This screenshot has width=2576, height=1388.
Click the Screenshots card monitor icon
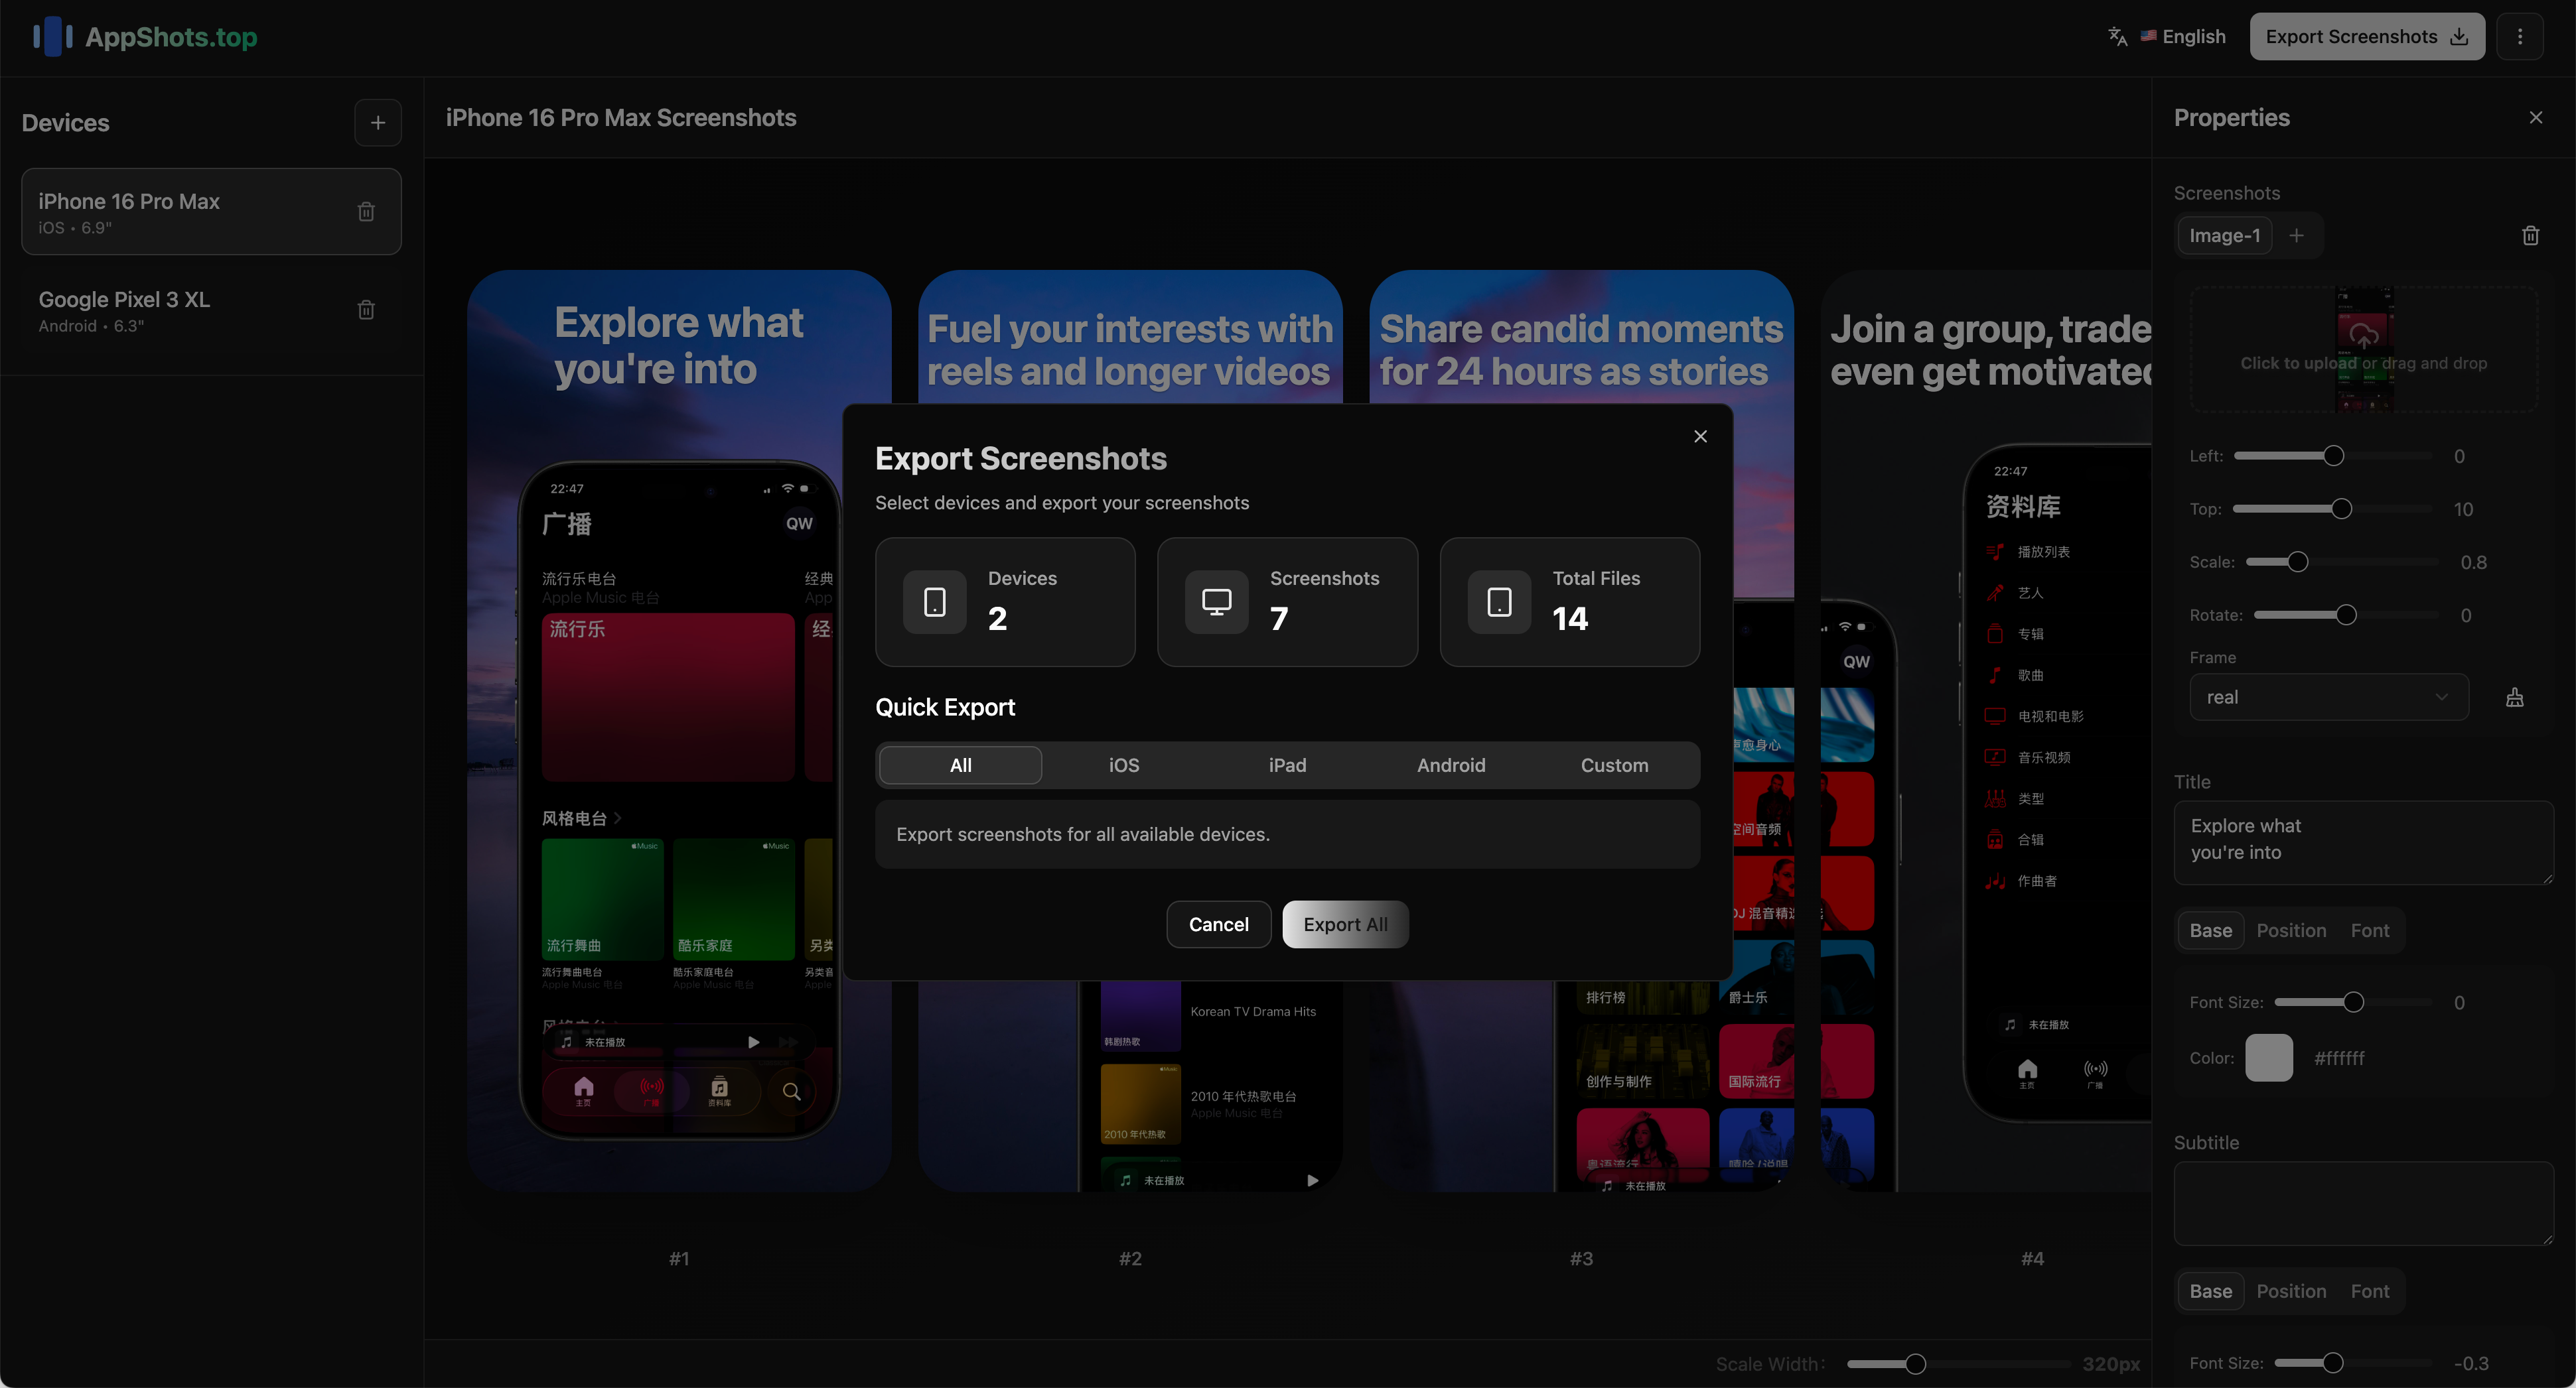[x=1216, y=603]
